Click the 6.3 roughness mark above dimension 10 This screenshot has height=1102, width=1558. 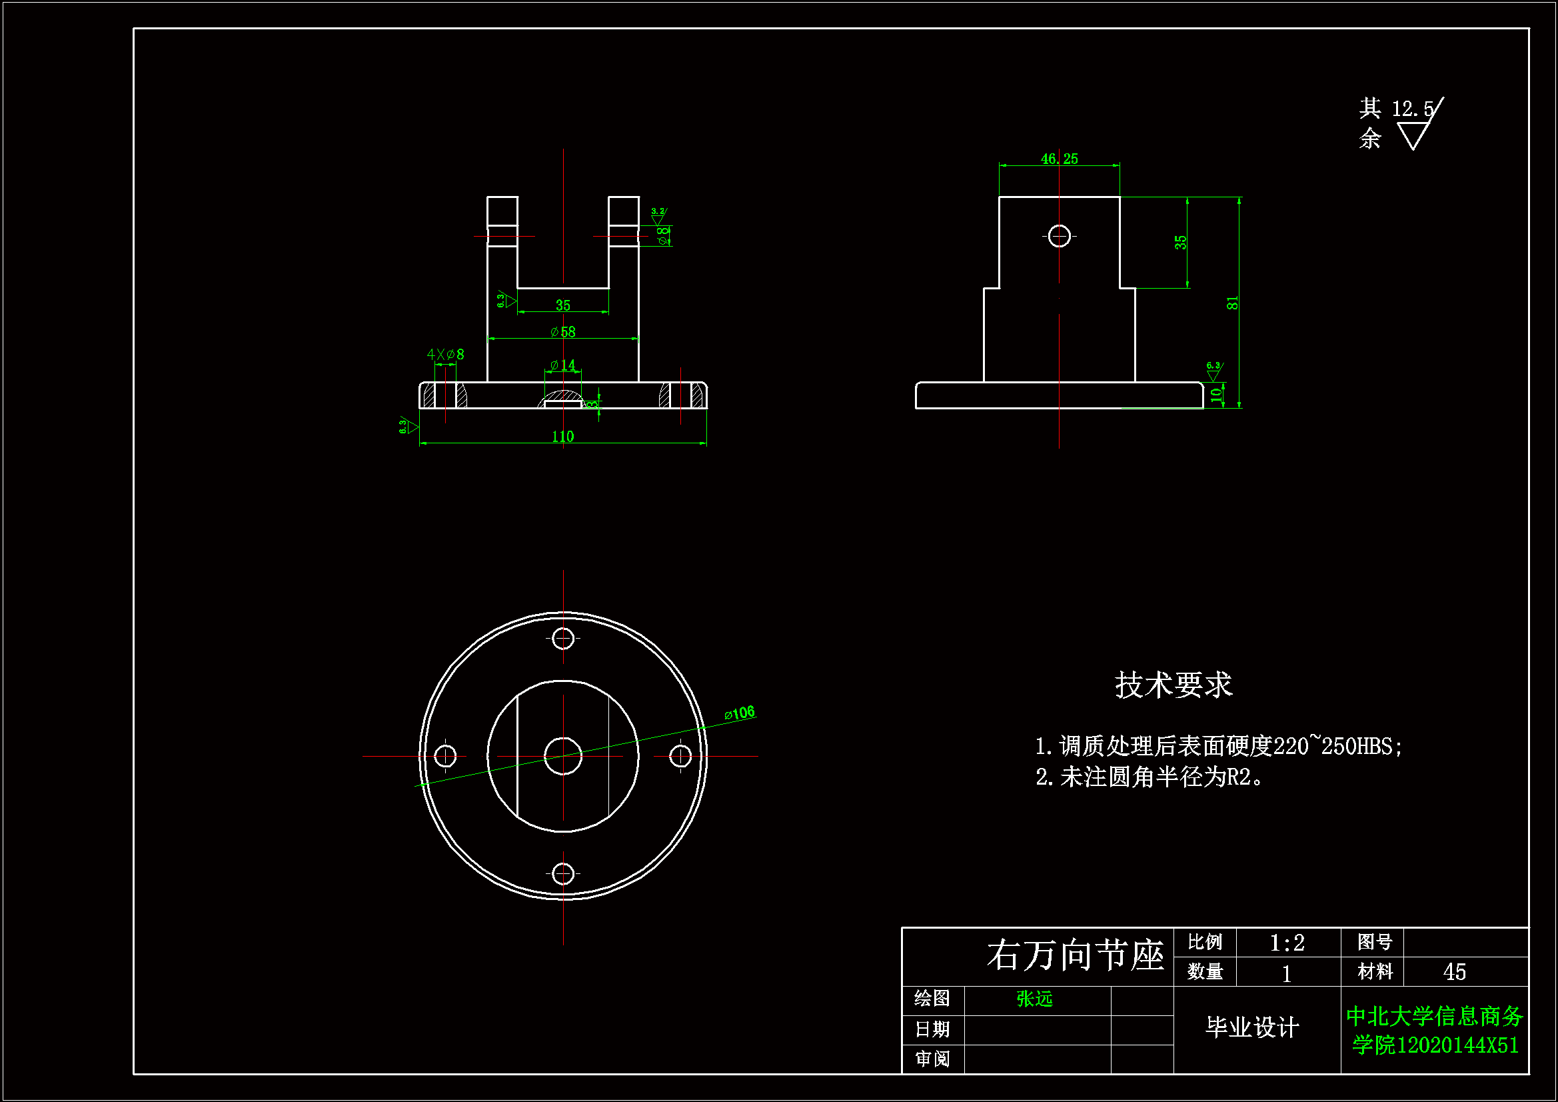click(x=1213, y=371)
